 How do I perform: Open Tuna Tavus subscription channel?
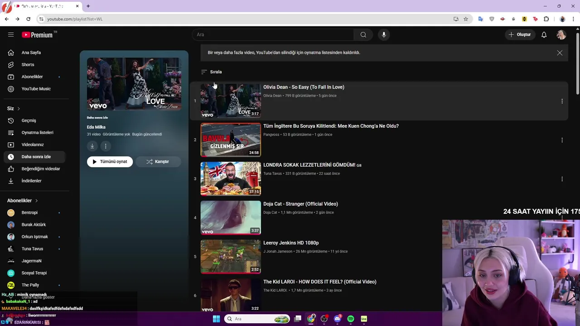(x=34, y=249)
